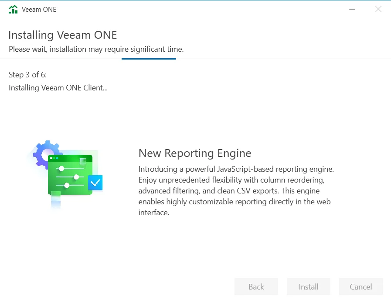Minimize the Veeam ONE installer window
Screen dimensions: 391x303
[x=352, y=9]
